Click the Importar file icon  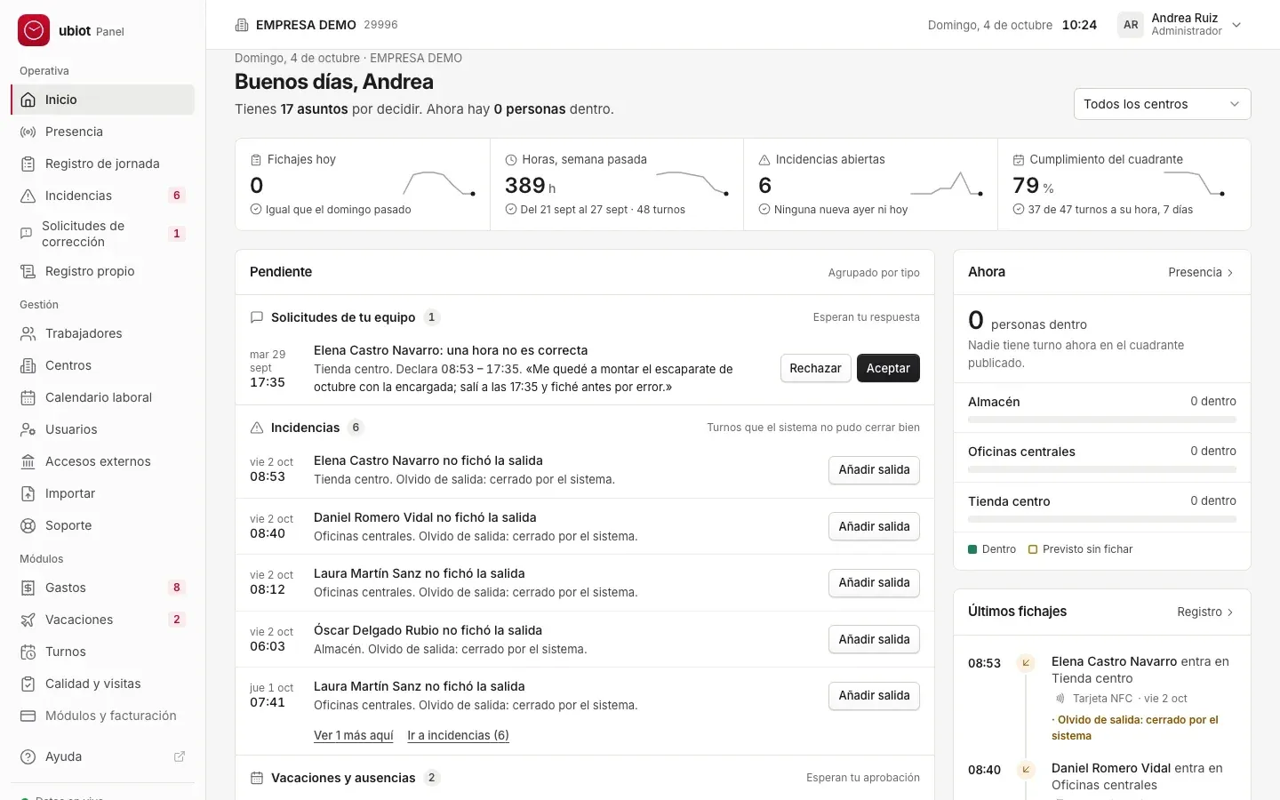[x=28, y=493]
